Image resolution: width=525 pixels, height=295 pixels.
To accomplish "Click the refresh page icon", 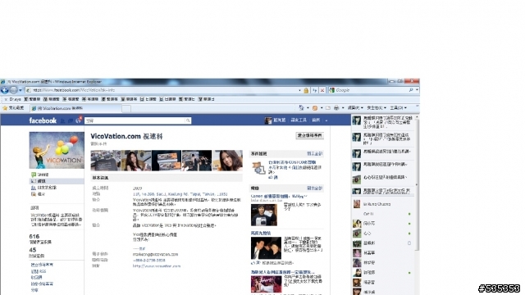I will (x=314, y=90).
